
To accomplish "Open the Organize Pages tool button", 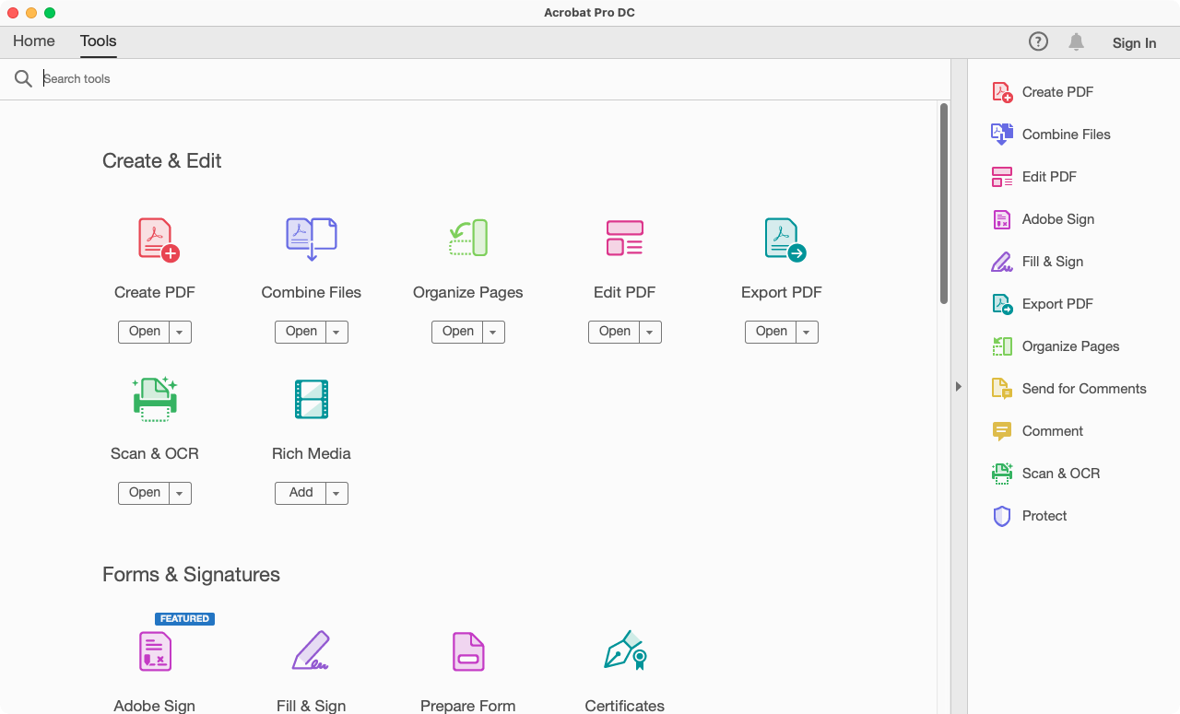I will [x=457, y=332].
